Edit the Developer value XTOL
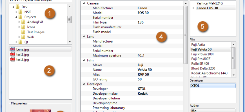Viewport: 245px width, 112px height. pyautogui.click(x=142, y=89)
